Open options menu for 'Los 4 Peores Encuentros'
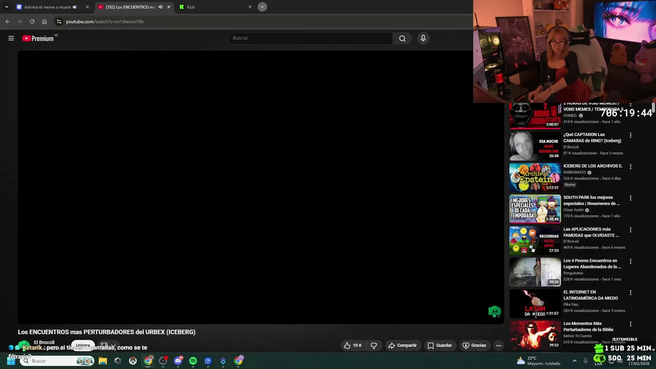This screenshot has height=369, width=656. point(630,261)
